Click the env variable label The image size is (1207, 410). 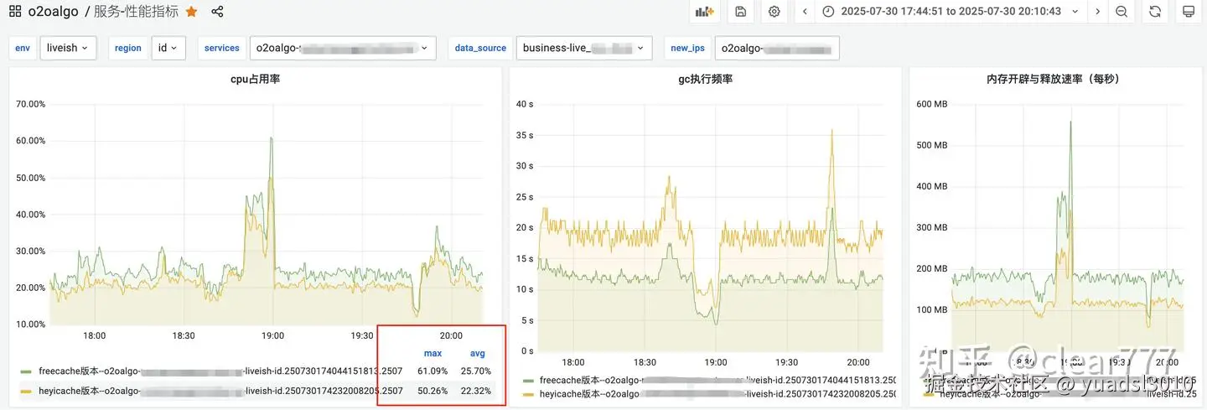click(23, 48)
